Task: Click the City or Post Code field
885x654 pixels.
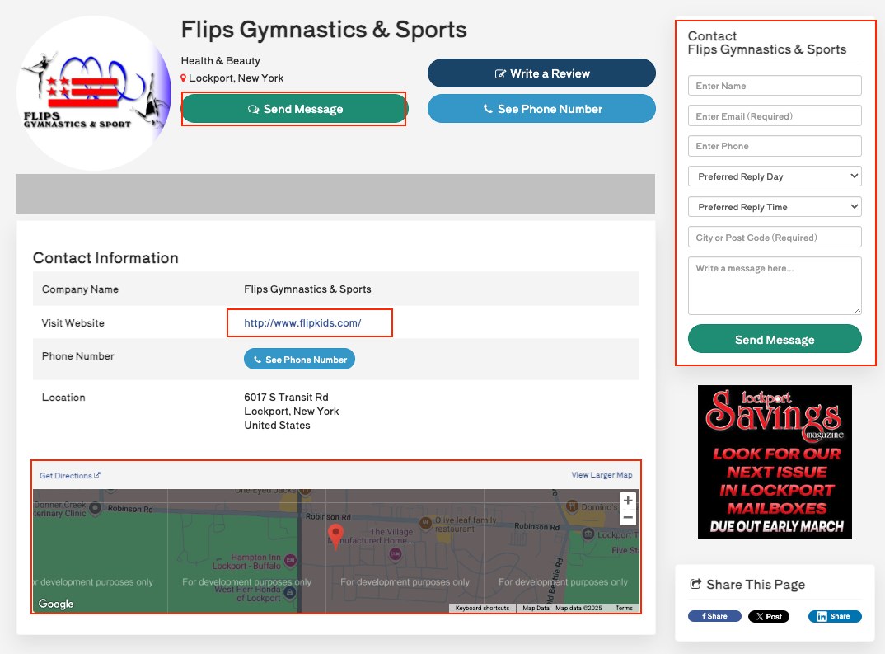Action: pyautogui.click(x=775, y=238)
